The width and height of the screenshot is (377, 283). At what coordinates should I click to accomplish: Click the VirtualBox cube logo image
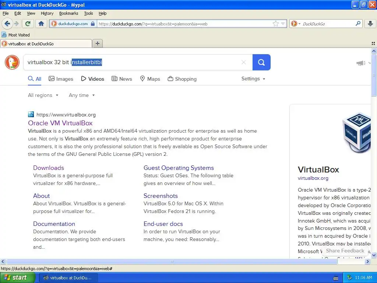pos(357,133)
